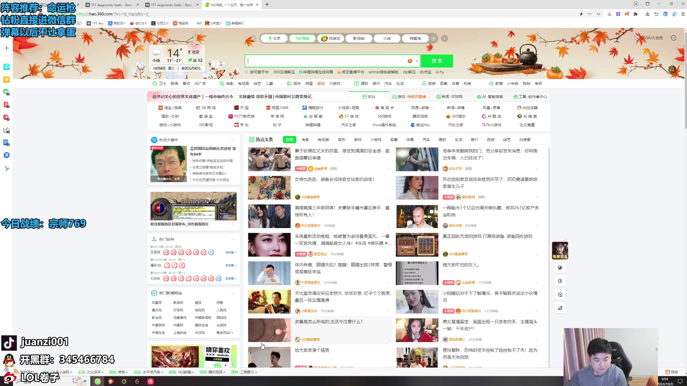Select the screenshot scissors tool on the browser toolbar
The width and height of the screenshot is (687, 386).
click(x=609, y=14)
